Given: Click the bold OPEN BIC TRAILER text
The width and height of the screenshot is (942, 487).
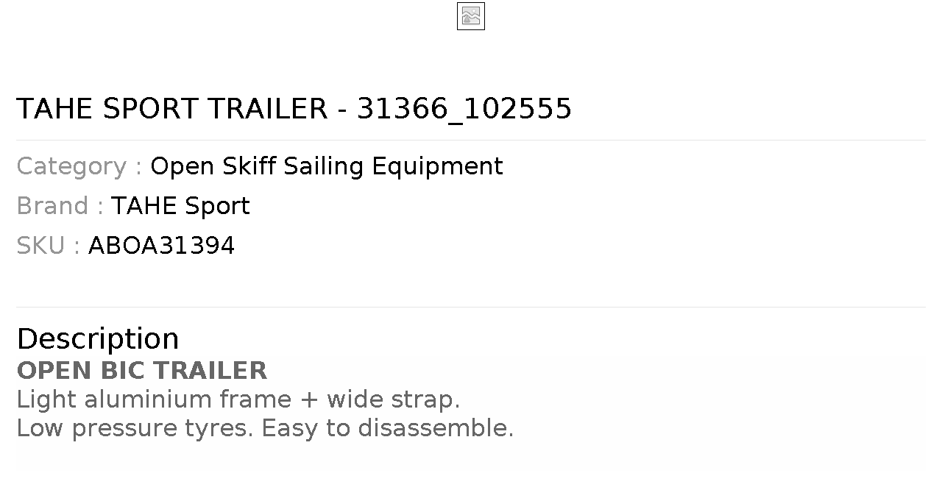Looking at the screenshot, I should (x=142, y=371).
